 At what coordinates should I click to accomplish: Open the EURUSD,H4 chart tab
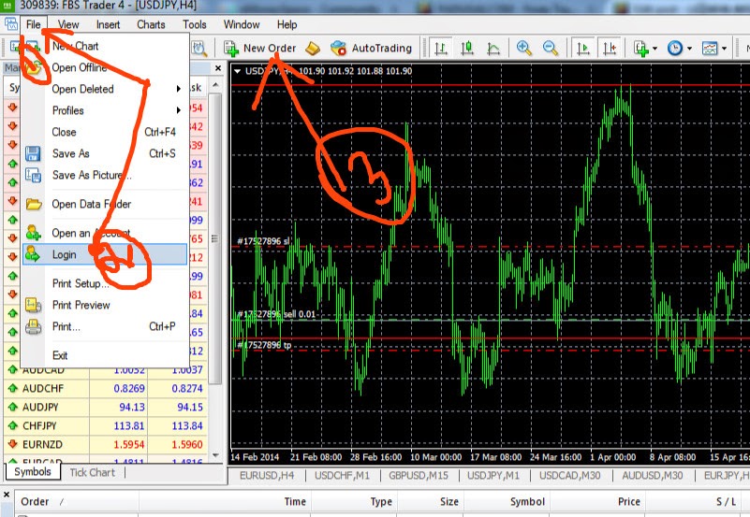coord(267,476)
